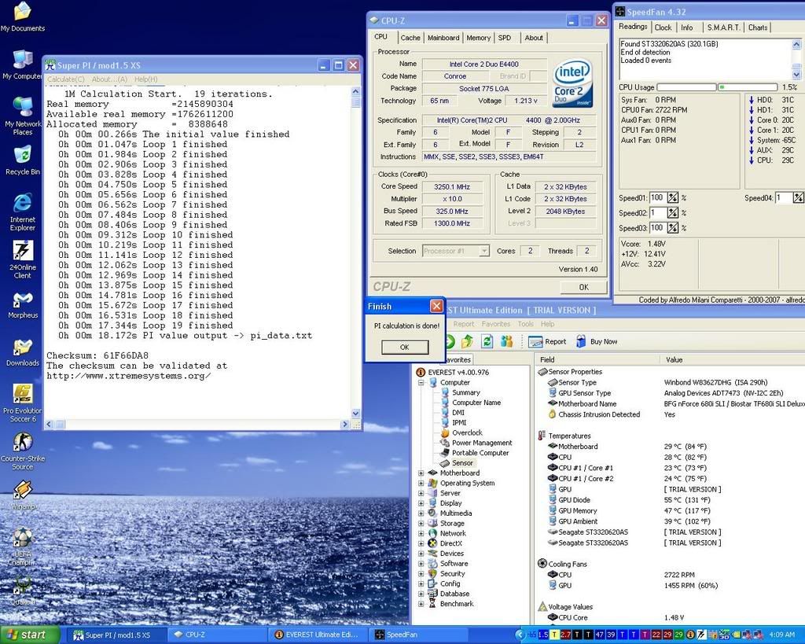
Task: Launch the Winamp desktop shortcut
Action: (x=23, y=495)
